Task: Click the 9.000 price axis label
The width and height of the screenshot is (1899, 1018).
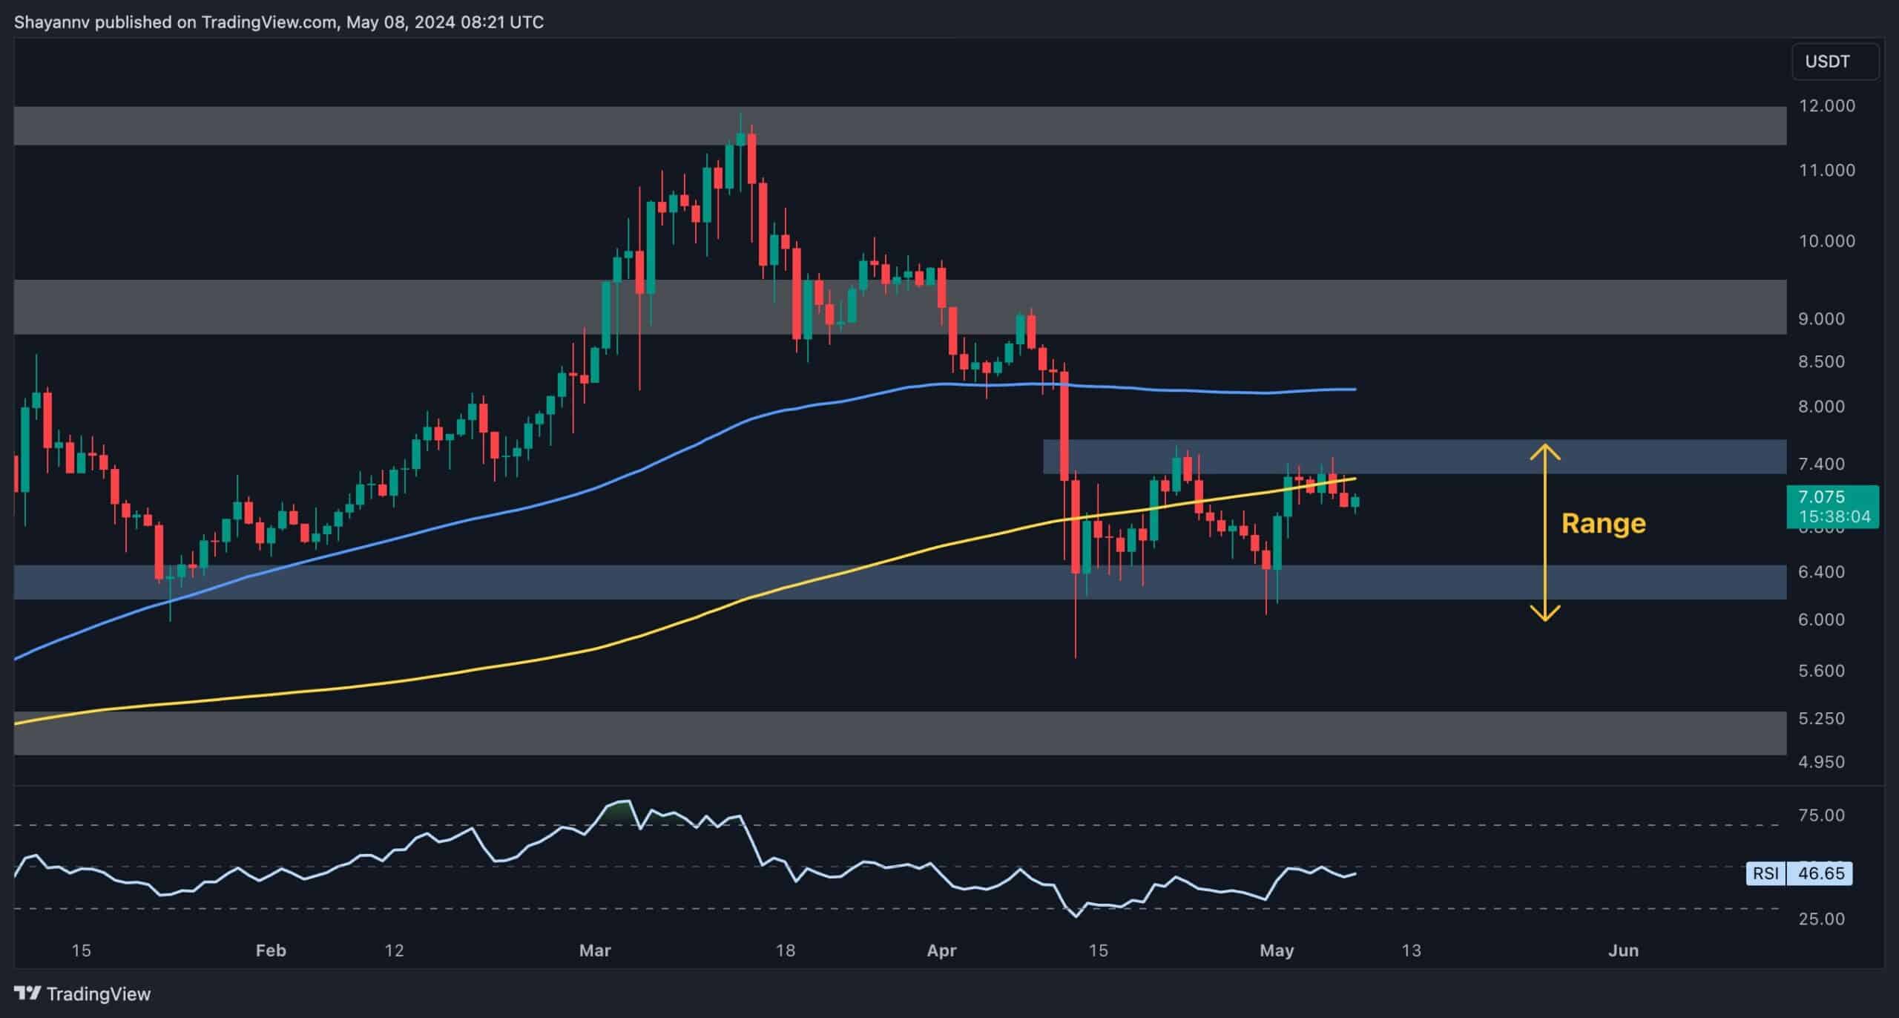Action: point(1820,319)
